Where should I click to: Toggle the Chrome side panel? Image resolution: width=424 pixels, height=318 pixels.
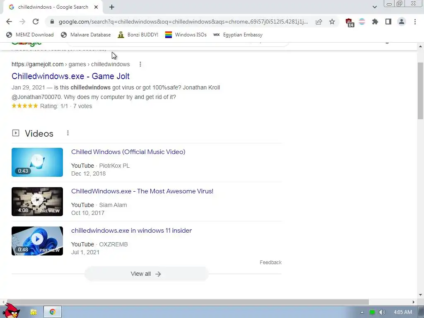[388, 22]
